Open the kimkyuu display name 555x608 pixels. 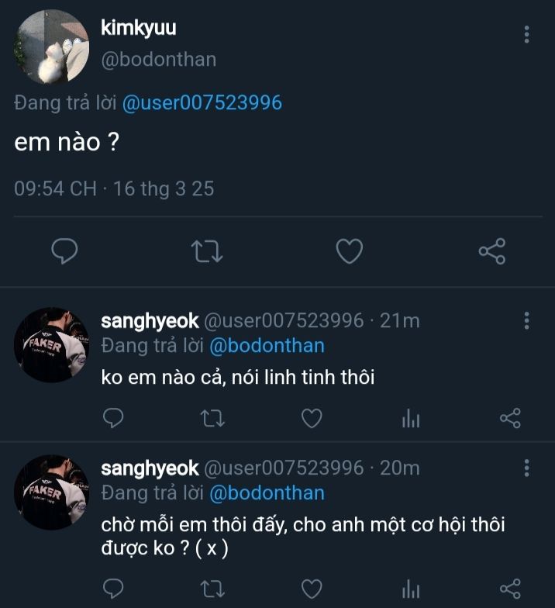139,28
